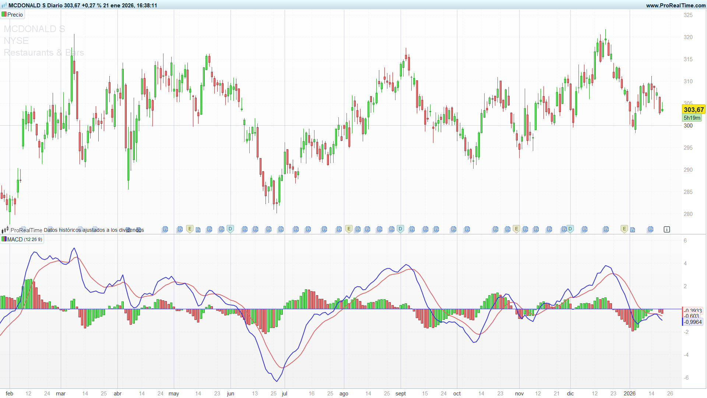Click the -0,9964 MACD value label

coord(693,322)
